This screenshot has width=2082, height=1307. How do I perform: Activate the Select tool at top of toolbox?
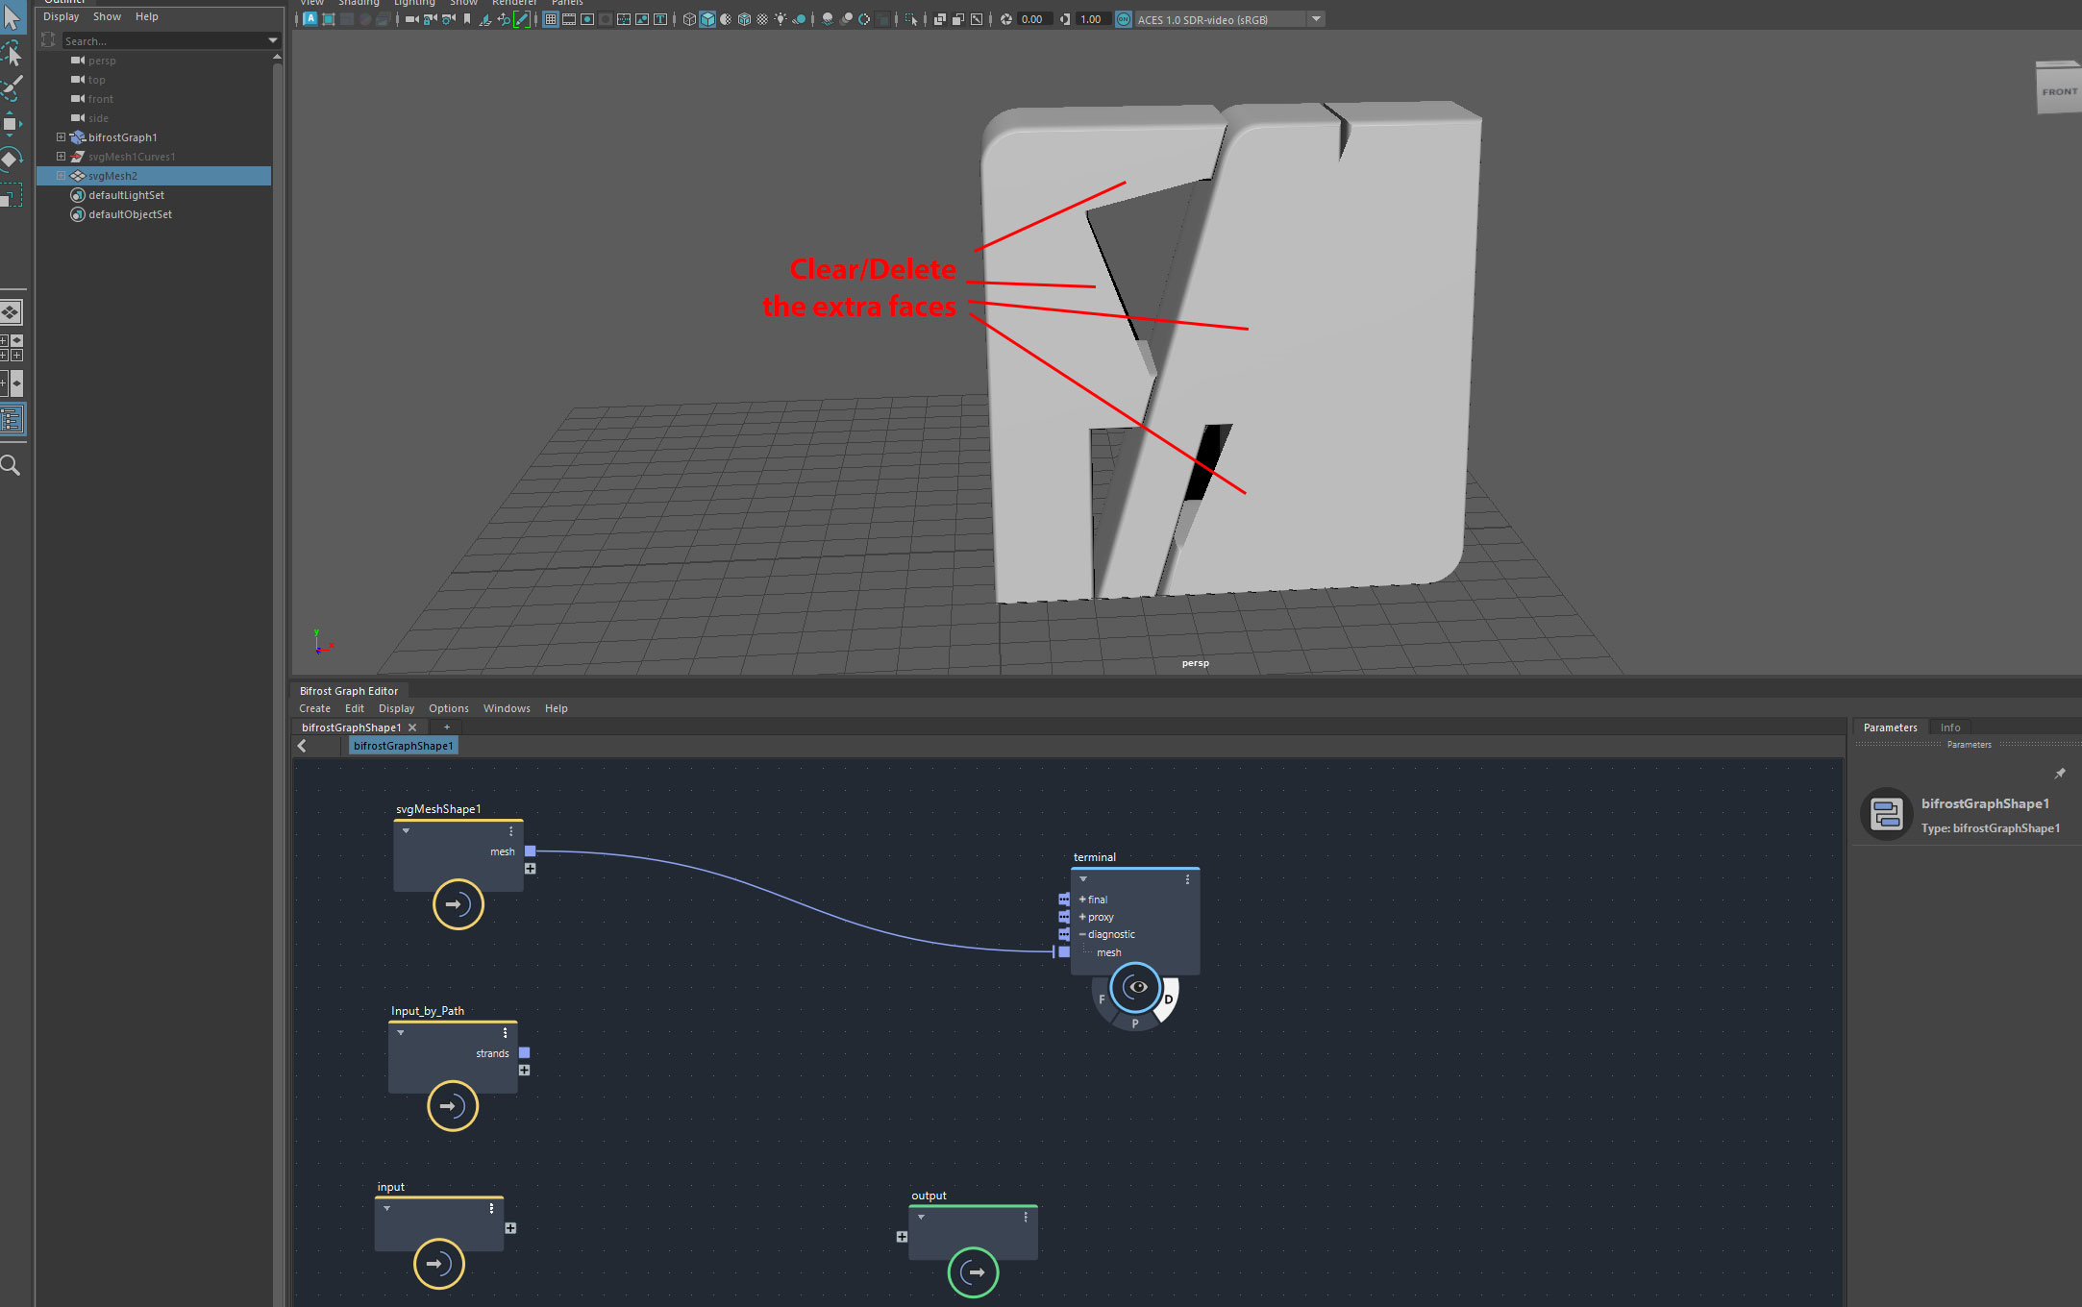pos(12,17)
